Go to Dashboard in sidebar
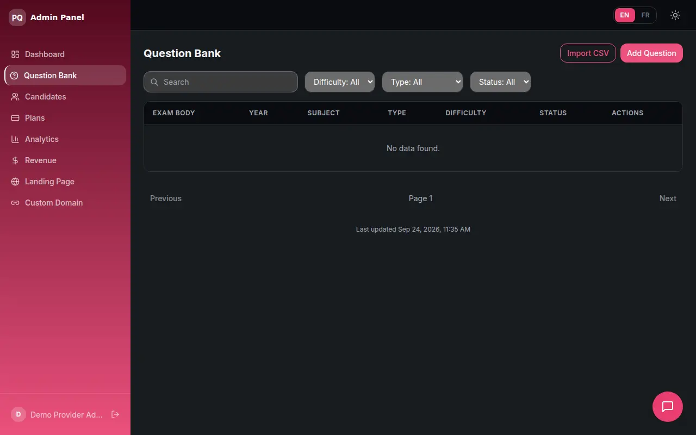The height and width of the screenshot is (435, 696). pos(65,54)
